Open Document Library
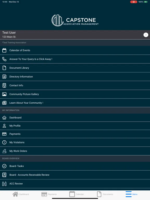This screenshot has width=150, height=200. coord(75,68)
